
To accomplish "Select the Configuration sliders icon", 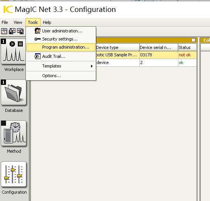I will click(14, 174).
